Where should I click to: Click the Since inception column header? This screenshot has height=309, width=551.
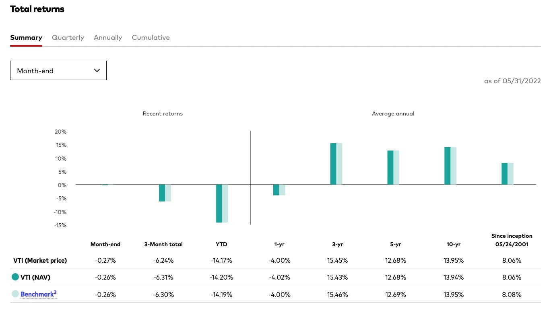[x=512, y=240]
